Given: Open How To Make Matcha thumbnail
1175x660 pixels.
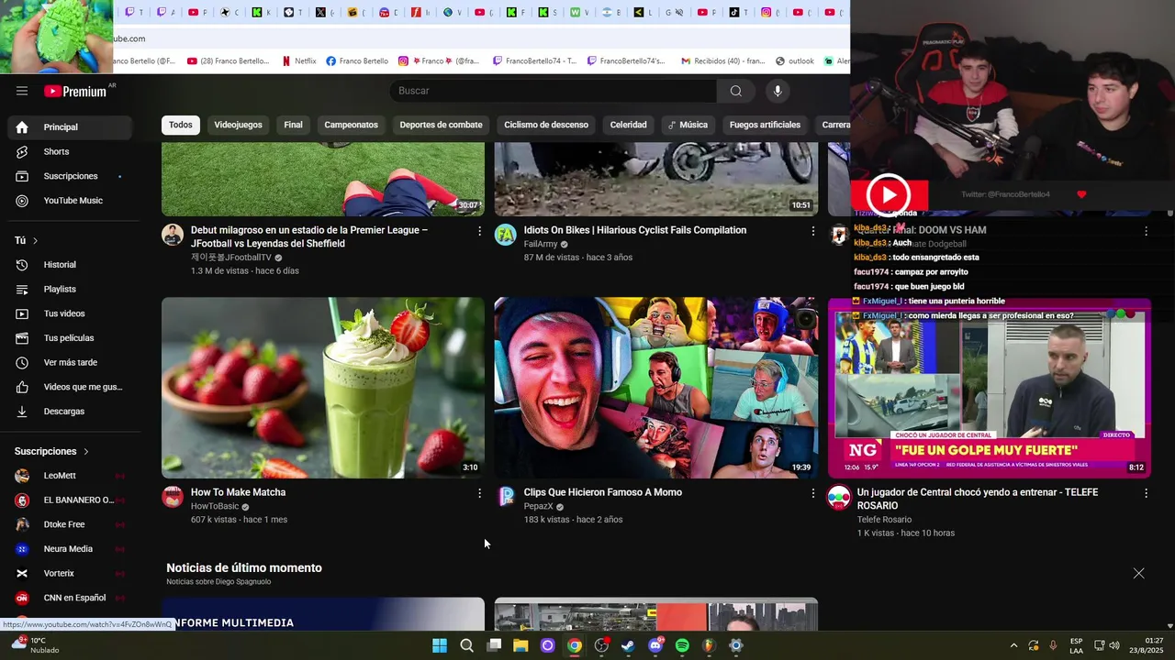Looking at the screenshot, I should point(323,388).
